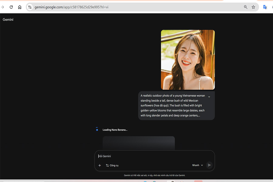View site information icon in address bar
This screenshot has height=182, width=273.
(30, 7)
